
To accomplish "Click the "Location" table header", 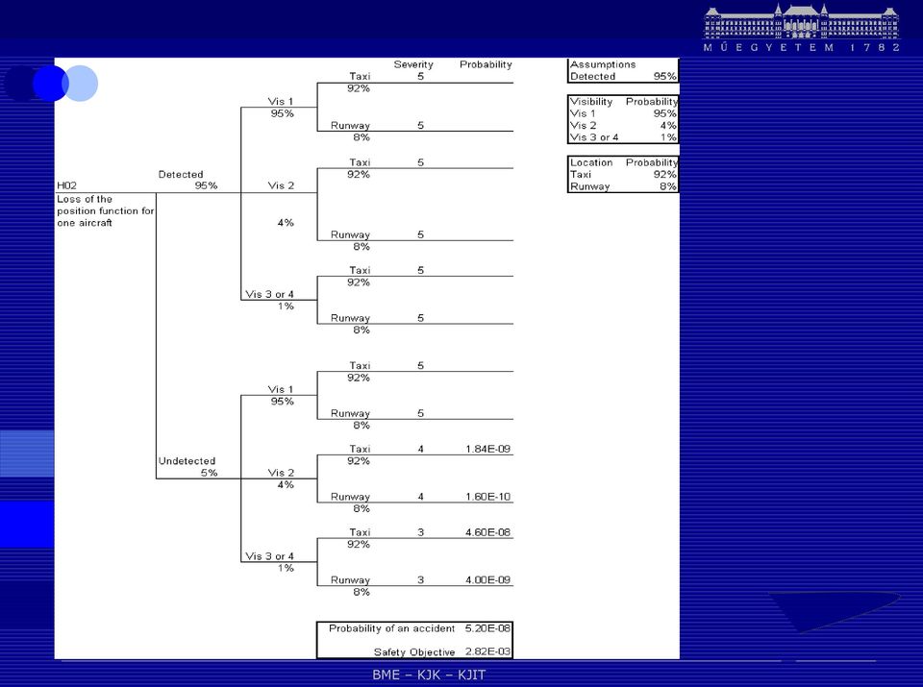I will 591,162.
